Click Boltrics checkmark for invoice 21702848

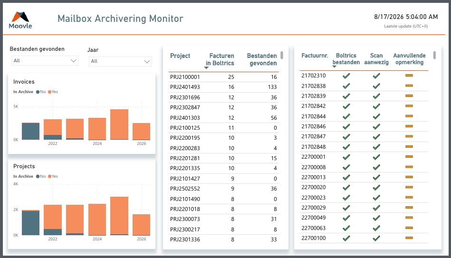[x=346, y=147]
